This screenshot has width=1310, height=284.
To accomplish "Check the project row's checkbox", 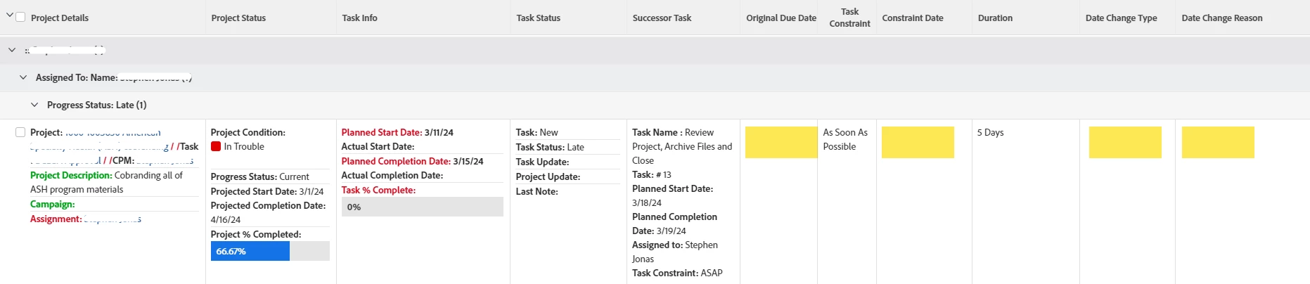I will pyautogui.click(x=20, y=132).
